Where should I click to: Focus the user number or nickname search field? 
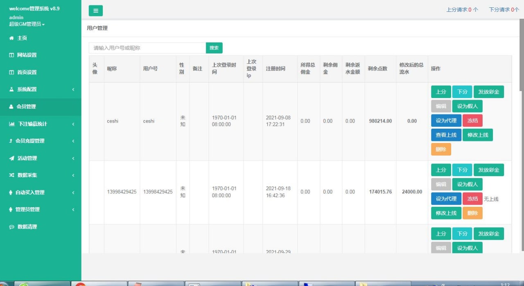[147, 48]
